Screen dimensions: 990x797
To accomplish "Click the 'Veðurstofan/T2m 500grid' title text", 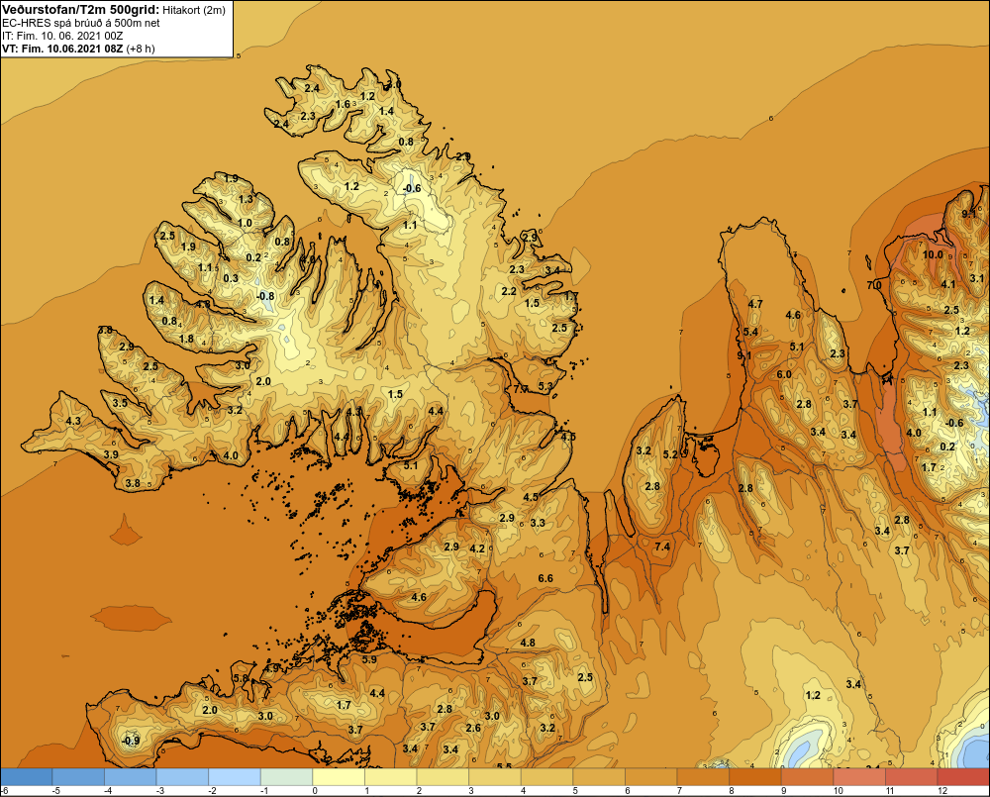I will pos(81,10).
